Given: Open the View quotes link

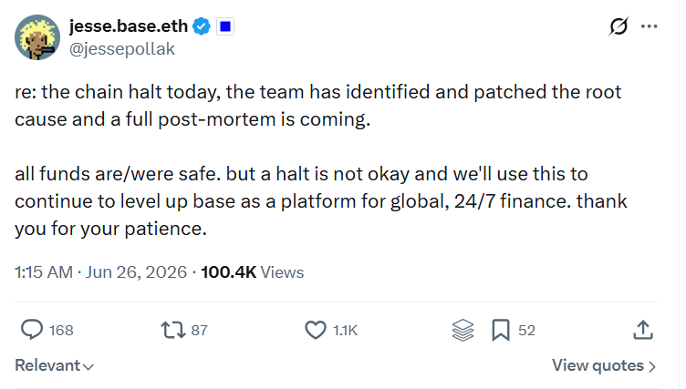Looking at the screenshot, I should tap(604, 365).
